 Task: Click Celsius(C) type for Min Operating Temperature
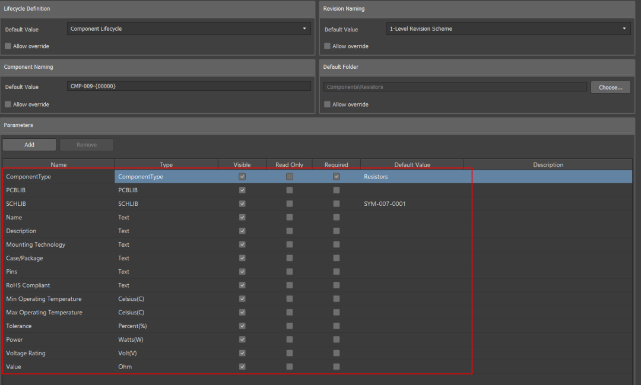point(166,299)
